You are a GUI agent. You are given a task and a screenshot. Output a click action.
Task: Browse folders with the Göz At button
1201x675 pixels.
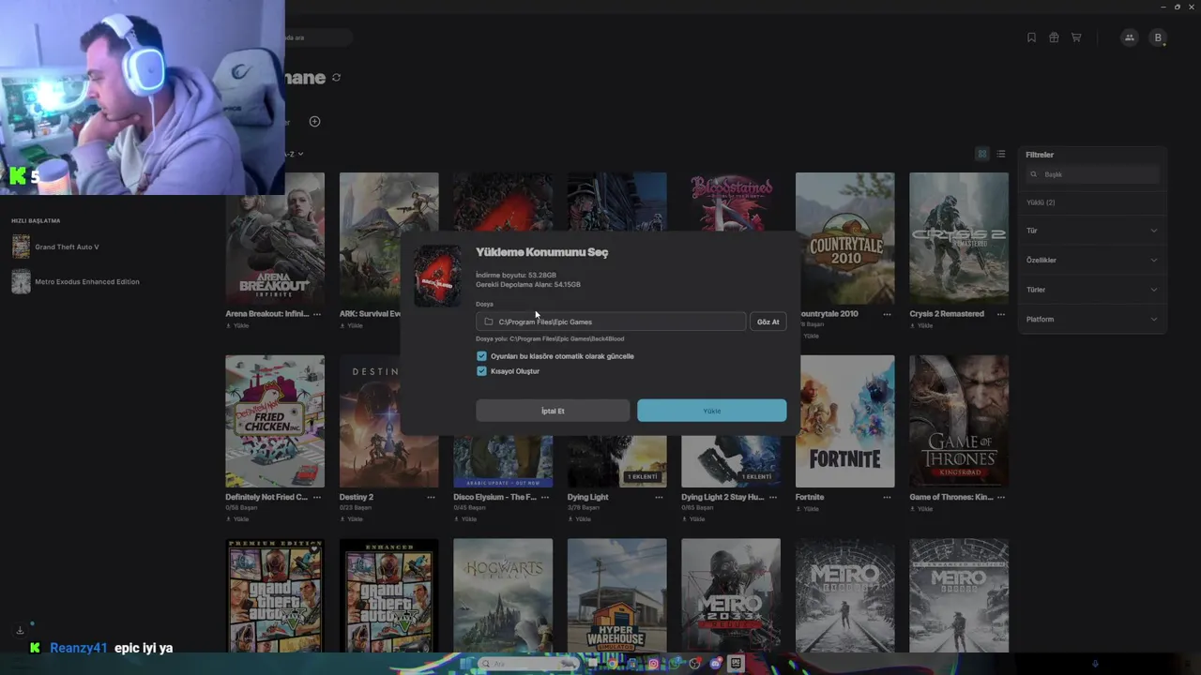coord(768,322)
